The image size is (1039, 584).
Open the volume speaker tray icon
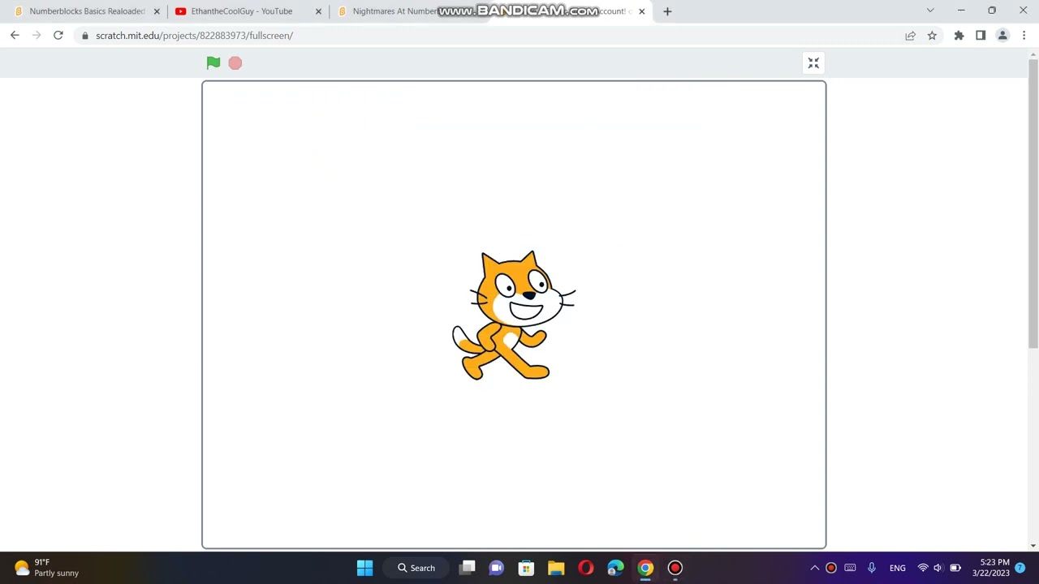point(938,568)
